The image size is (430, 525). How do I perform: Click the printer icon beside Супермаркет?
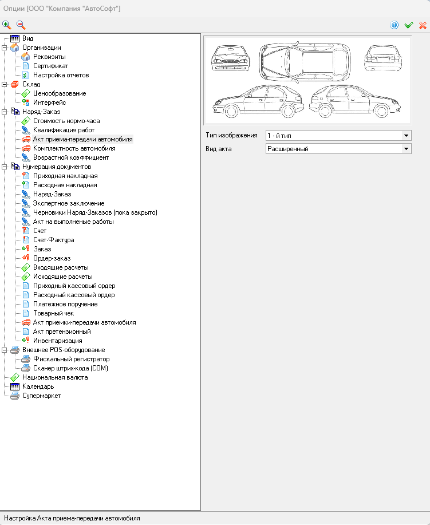[15, 396]
